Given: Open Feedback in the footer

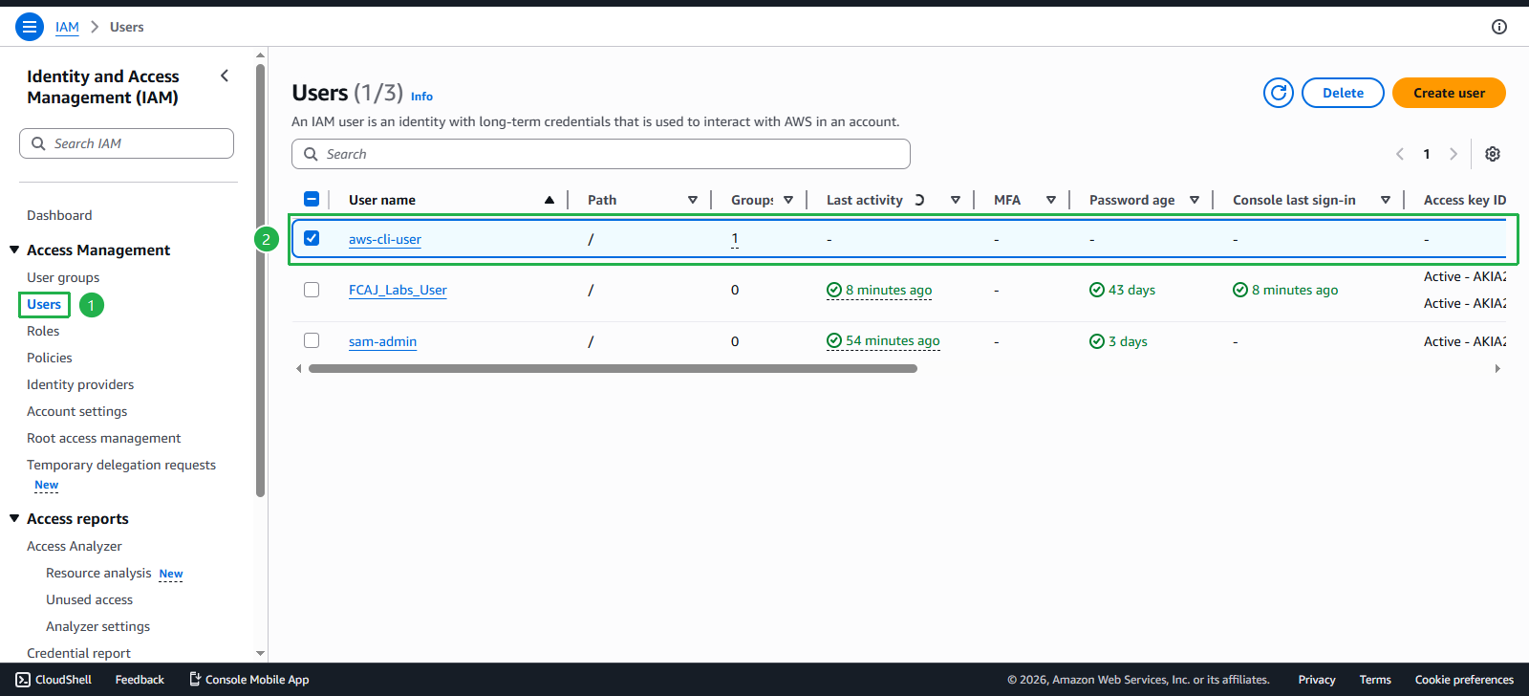Looking at the screenshot, I should tap(140, 680).
